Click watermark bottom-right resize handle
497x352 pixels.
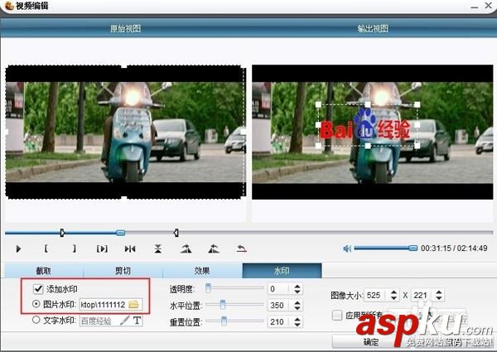click(417, 146)
